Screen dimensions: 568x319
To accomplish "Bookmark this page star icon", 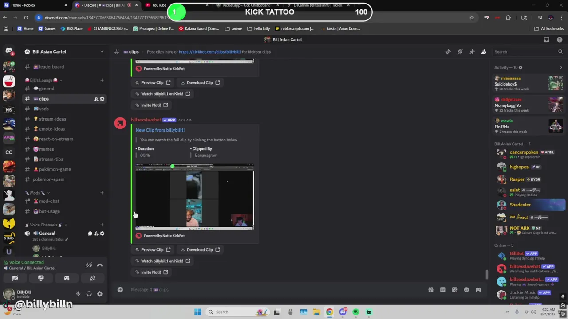I will (x=472, y=18).
